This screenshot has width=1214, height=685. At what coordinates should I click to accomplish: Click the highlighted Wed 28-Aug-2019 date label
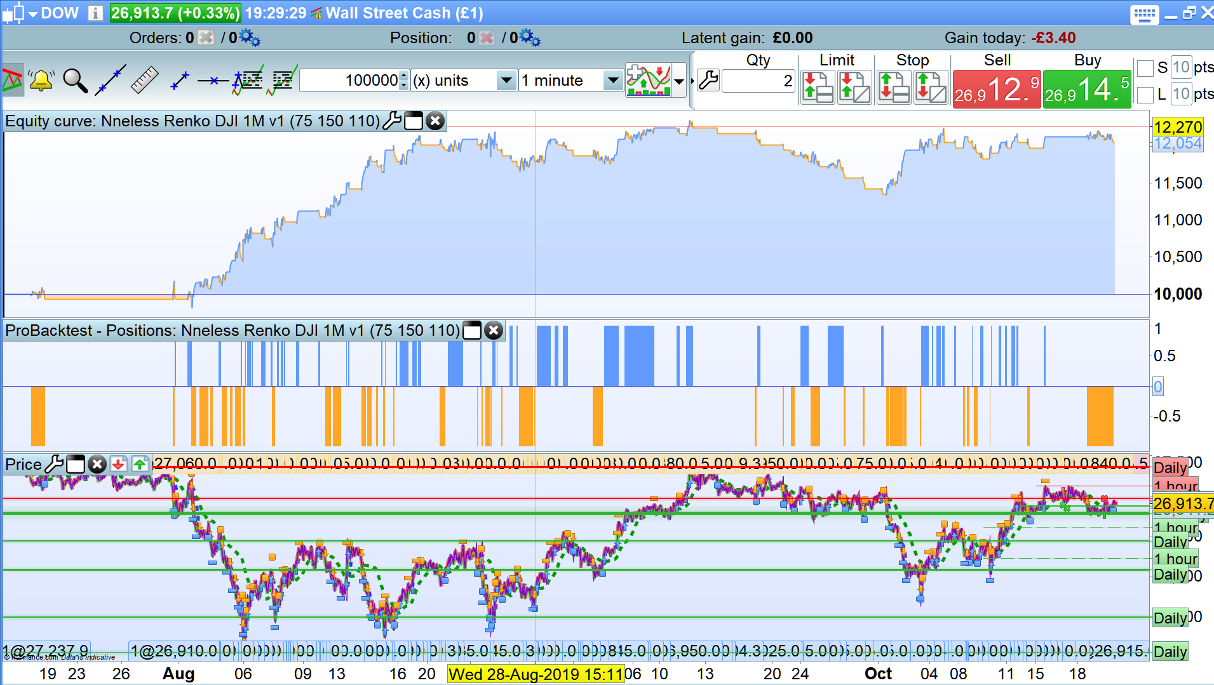tap(536, 674)
